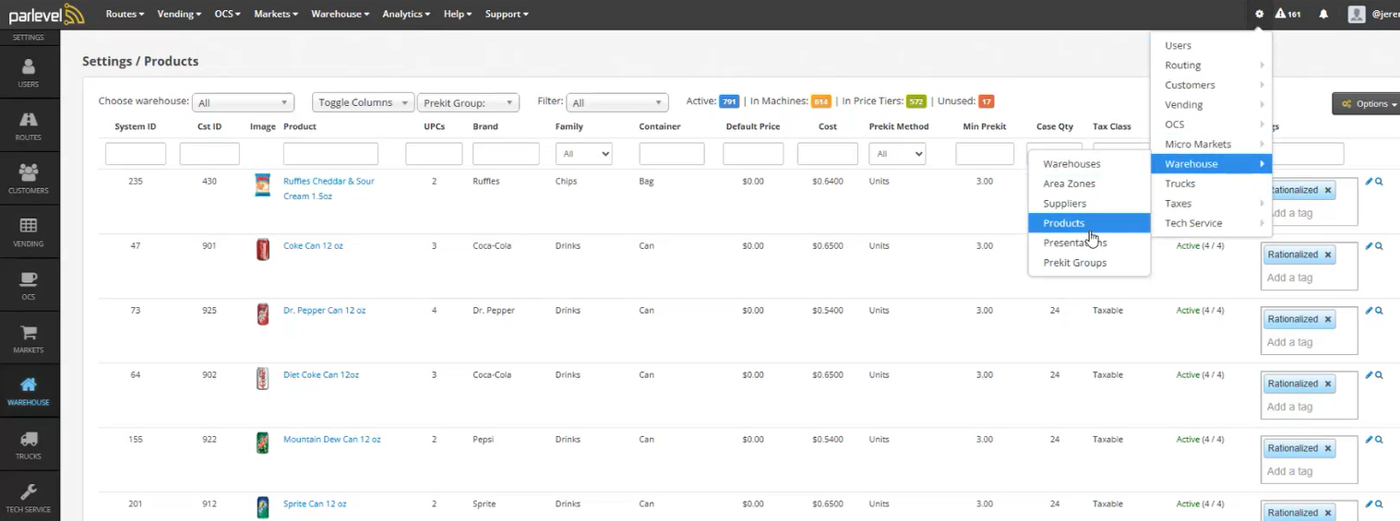
Task: Click the Ruffles product thumbnail image
Action: pyautogui.click(x=263, y=185)
